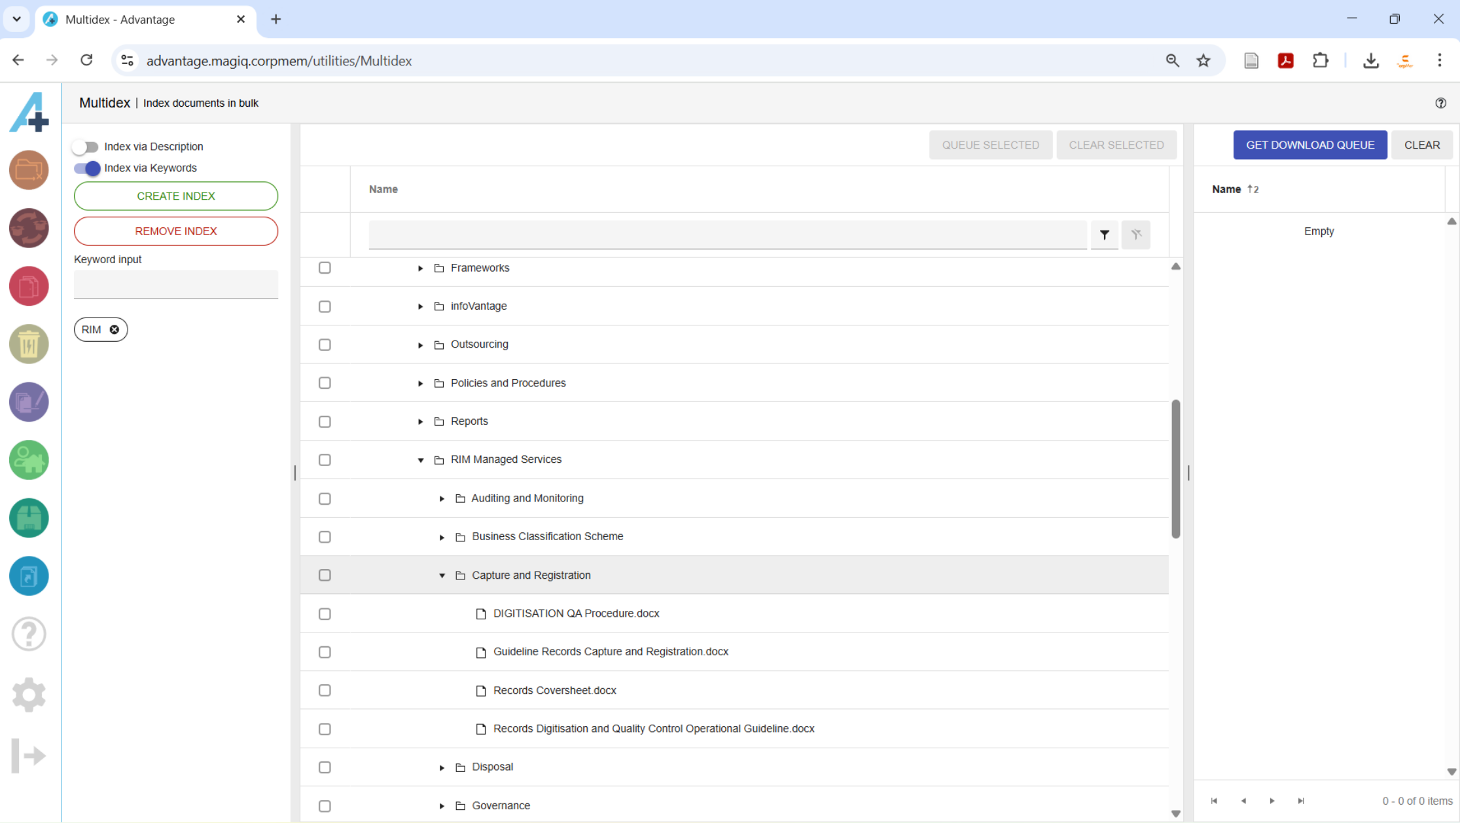Click the filter icon beside the name search field

tap(1105, 234)
